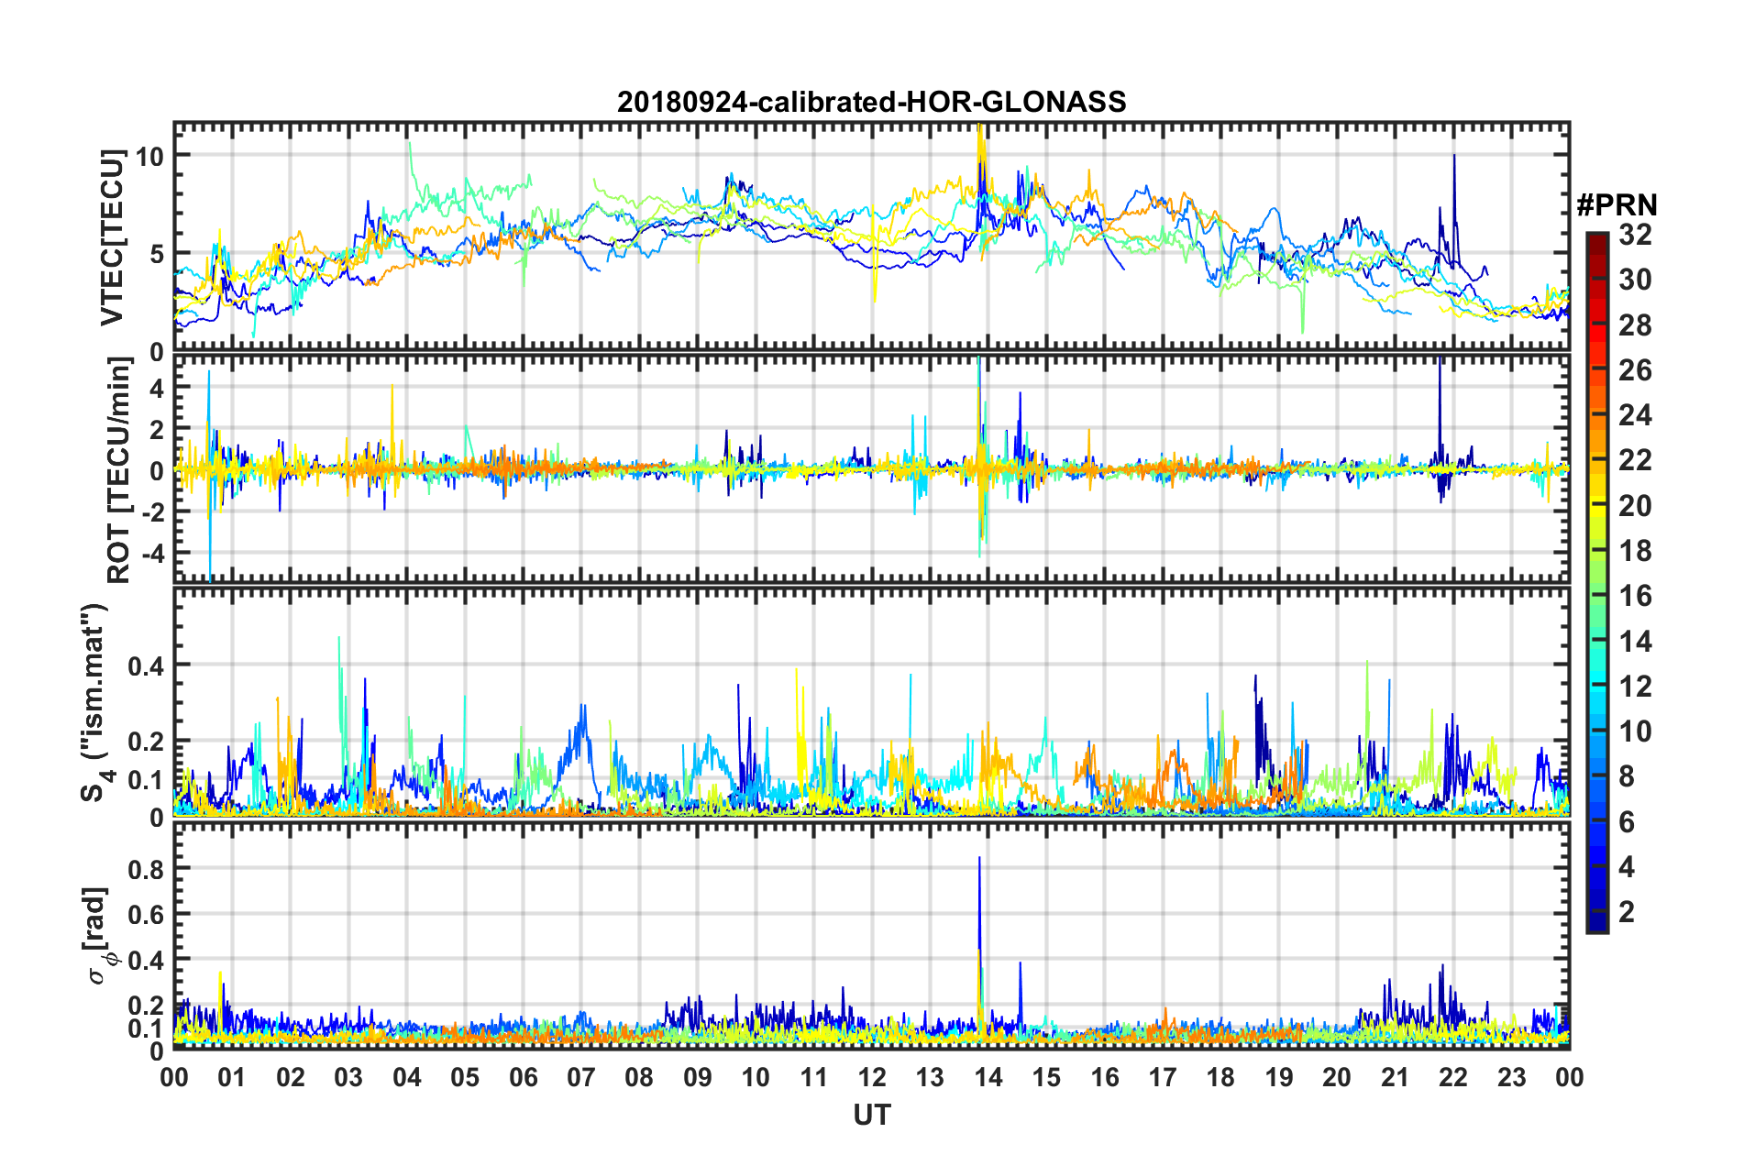Click x-axis tick label 10
The width and height of the screenshot is (1744, 1166).
(756, 1077)
